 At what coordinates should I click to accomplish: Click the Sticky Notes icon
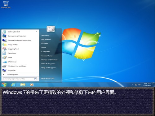click(x=4, y=45)
